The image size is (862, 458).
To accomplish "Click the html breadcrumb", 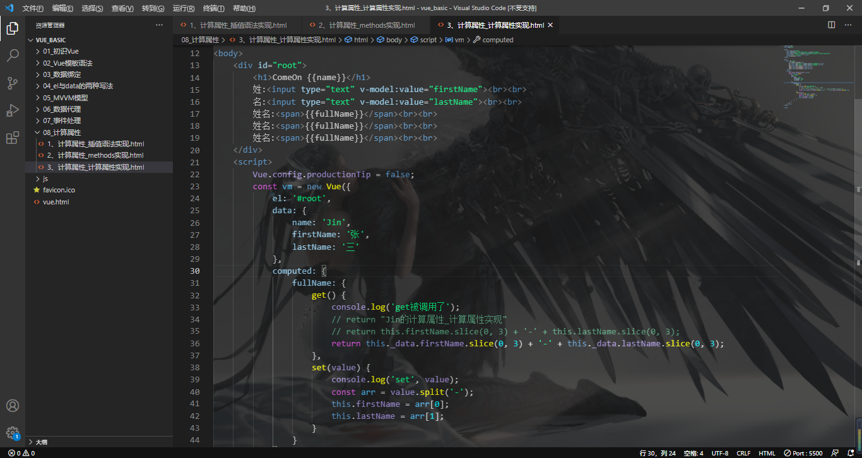I will tap(357, 40).
